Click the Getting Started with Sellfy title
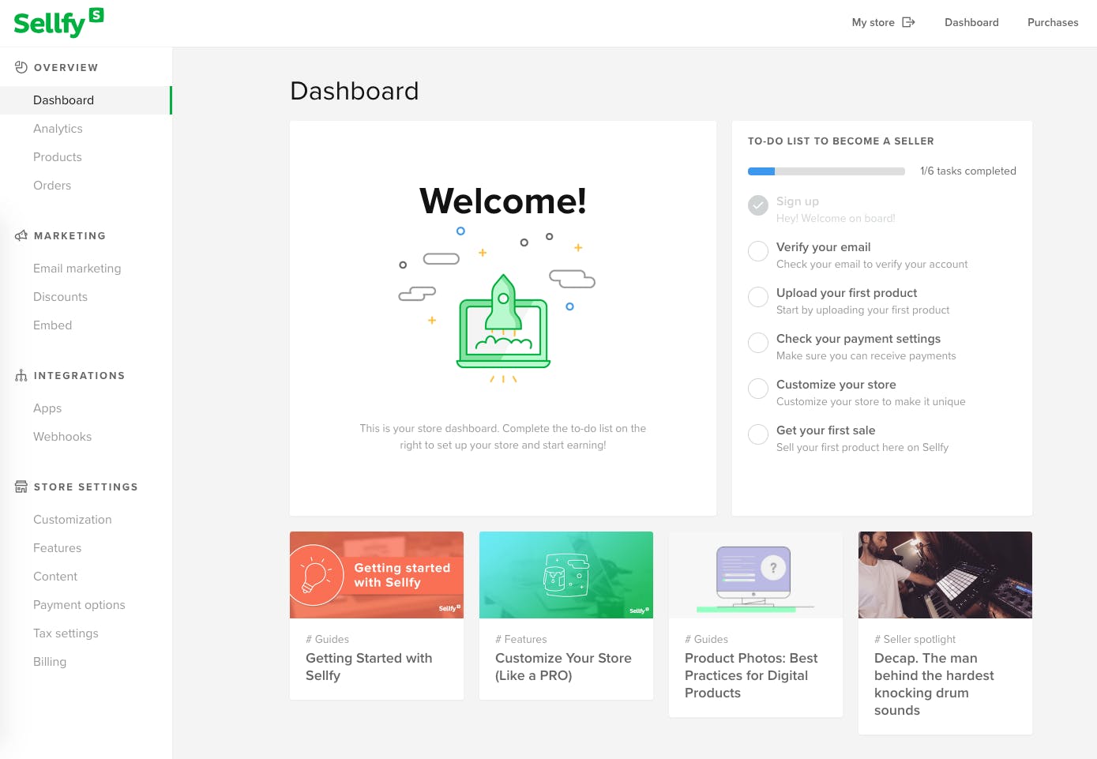Viewport: 1097px width, 759px height. tap(369, 667)
